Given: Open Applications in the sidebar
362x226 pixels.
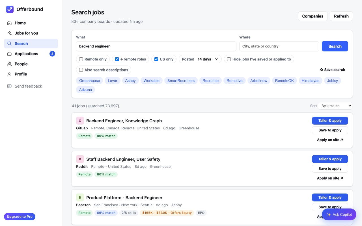Looking at the screenshot, I should click(x=31, y=54).
